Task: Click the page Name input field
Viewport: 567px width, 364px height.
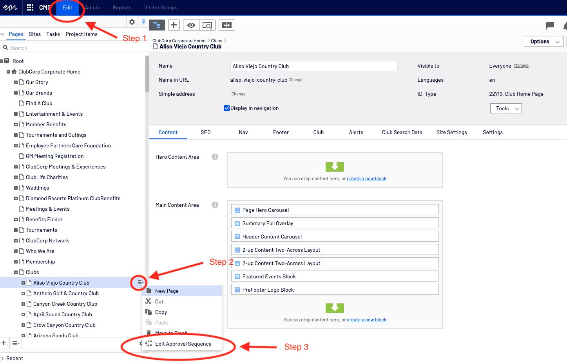Action: pos(314,66)
